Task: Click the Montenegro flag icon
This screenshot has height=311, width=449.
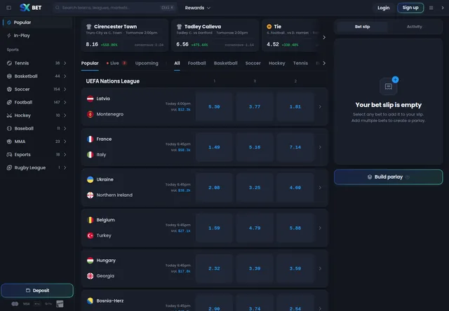Action: tap(91, 114)
